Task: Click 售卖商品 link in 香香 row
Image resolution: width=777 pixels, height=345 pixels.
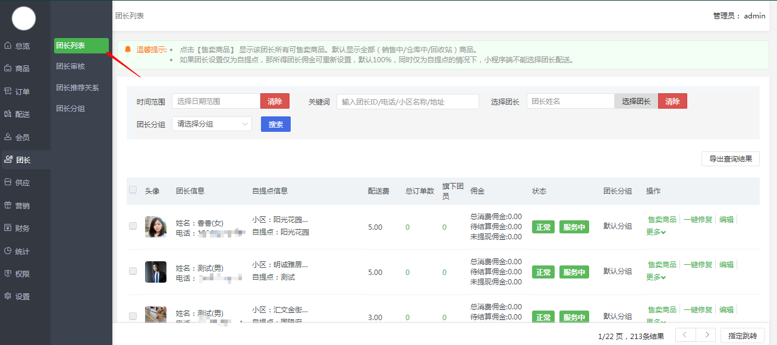Action: [x=662, y=219]
